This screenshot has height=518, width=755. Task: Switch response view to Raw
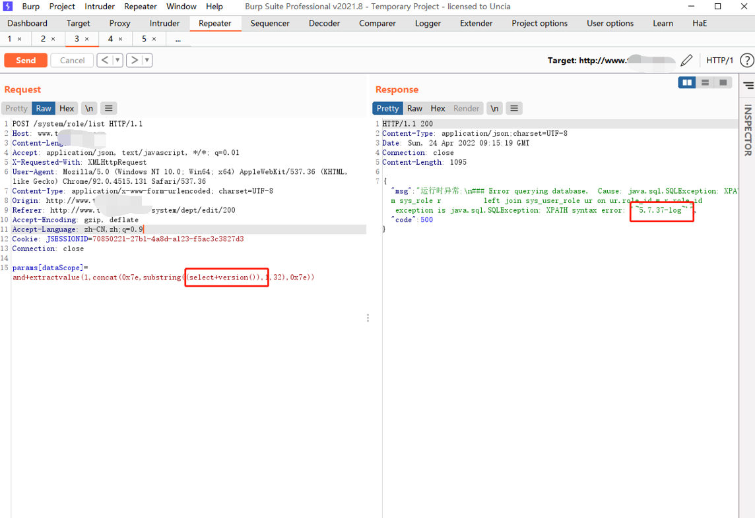coord(414,108)
